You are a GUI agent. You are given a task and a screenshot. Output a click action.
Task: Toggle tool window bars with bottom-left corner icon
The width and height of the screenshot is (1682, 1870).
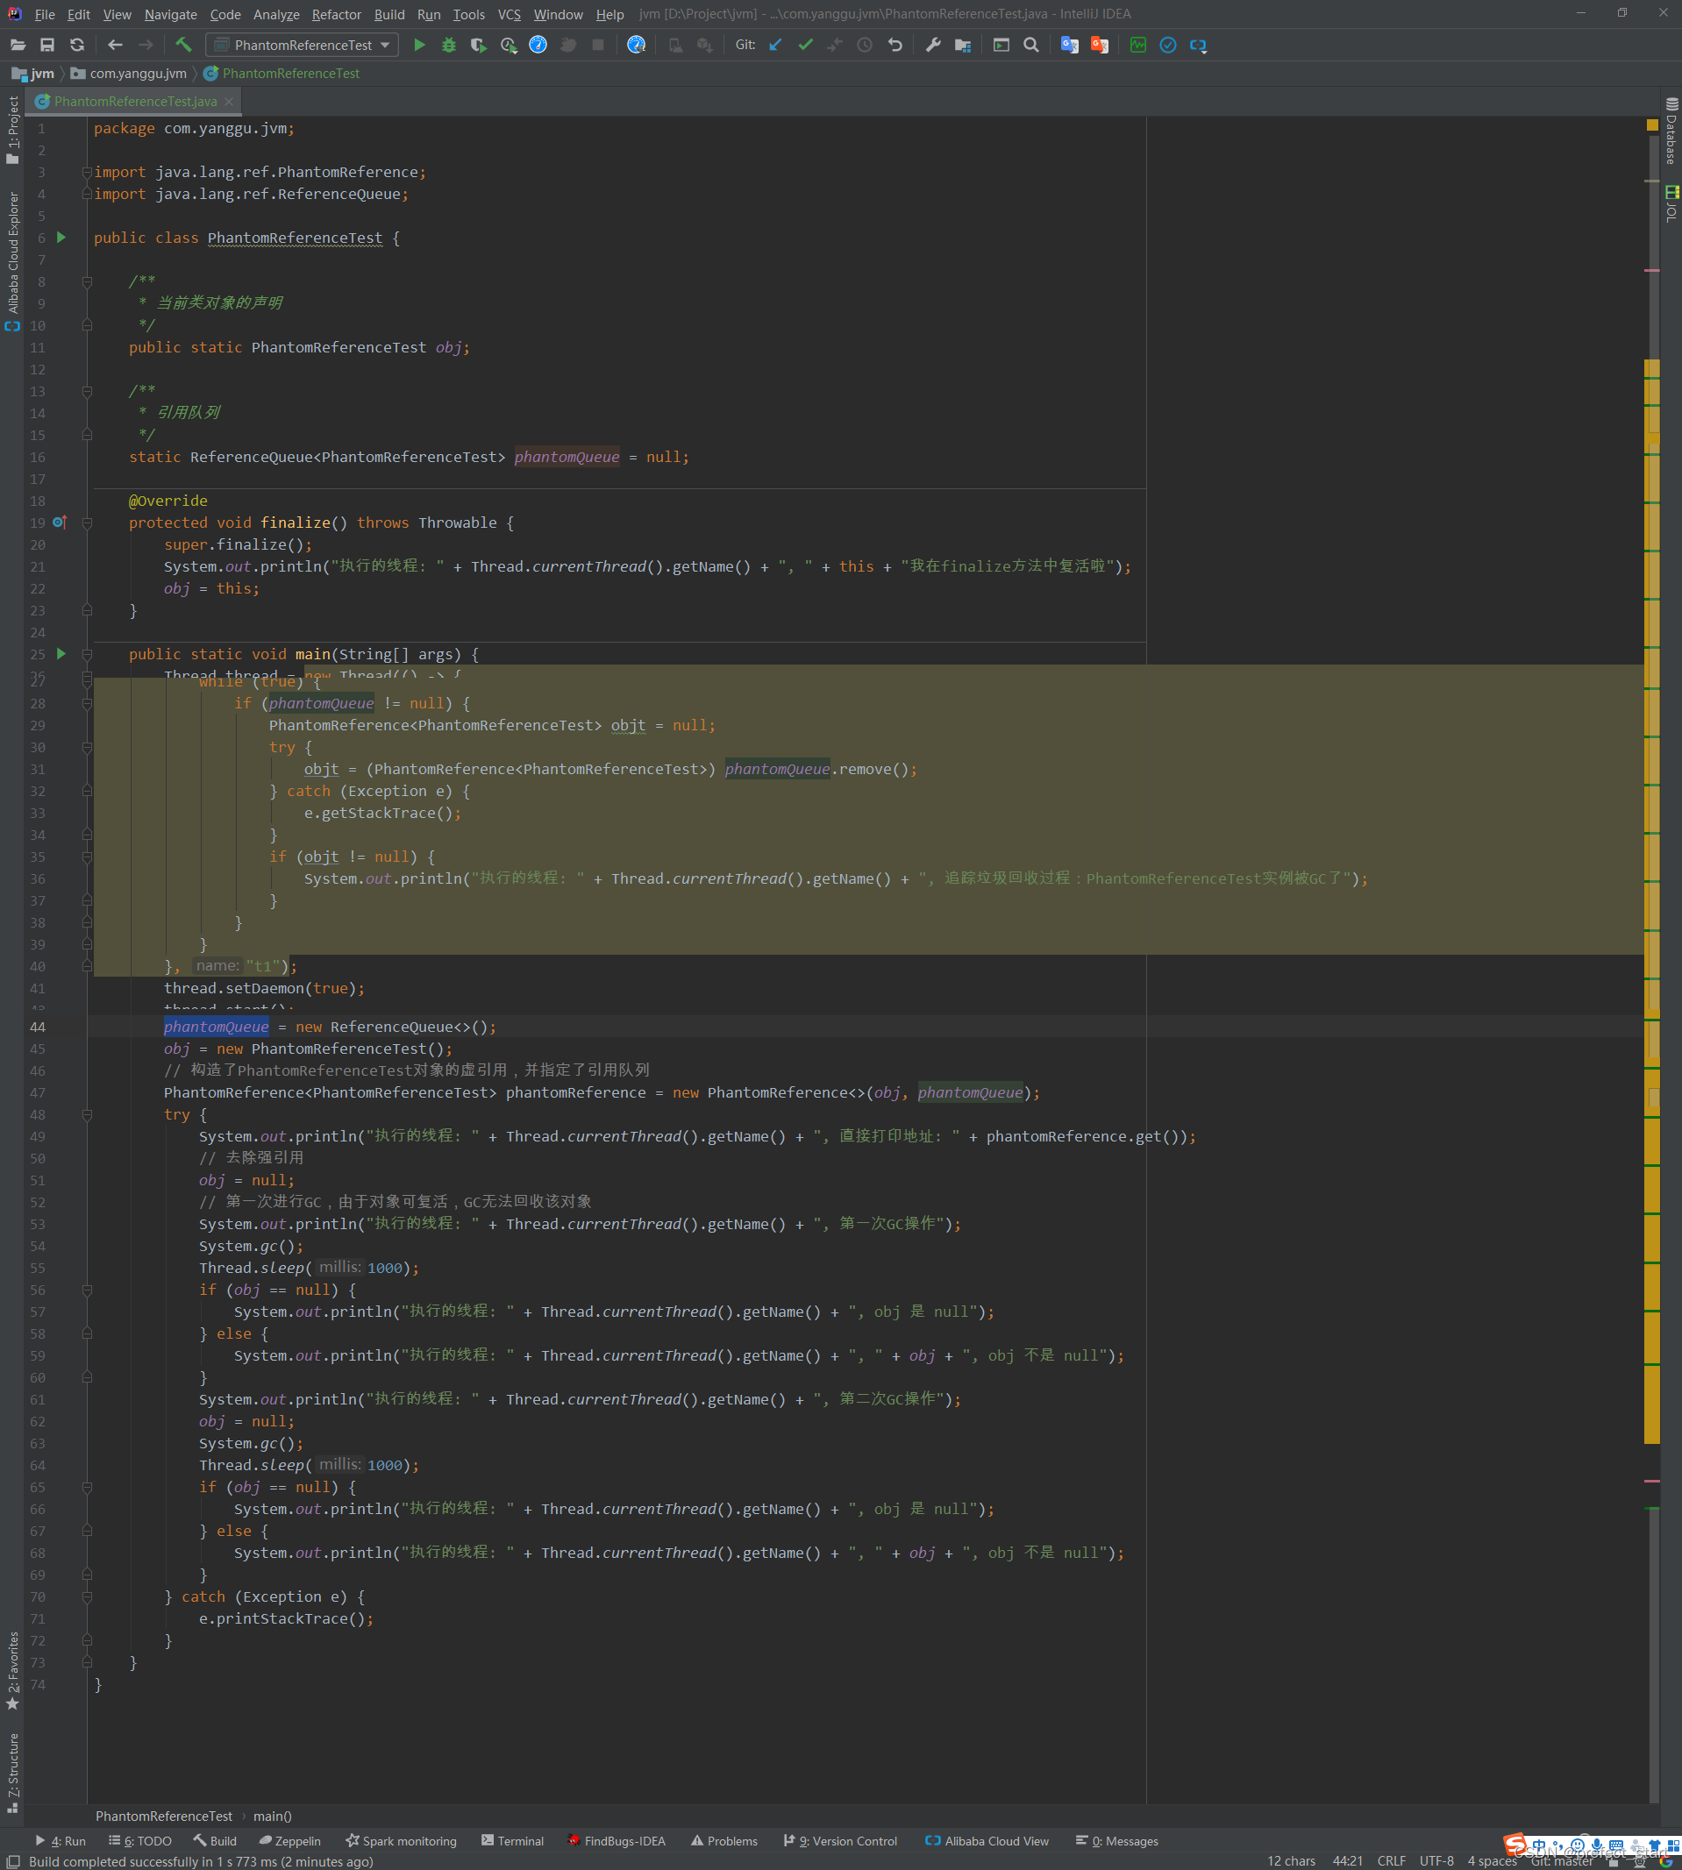(13, 1860)
